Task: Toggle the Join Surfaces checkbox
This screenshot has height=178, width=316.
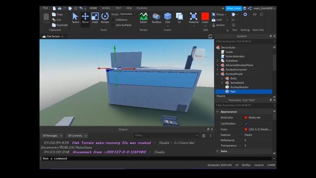Action: pos(113,25)
